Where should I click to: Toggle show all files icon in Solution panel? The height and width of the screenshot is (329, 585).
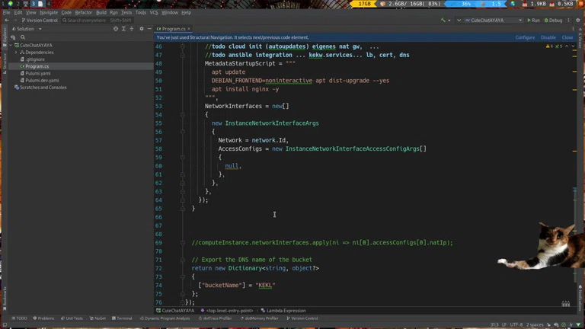pos(13,37)
